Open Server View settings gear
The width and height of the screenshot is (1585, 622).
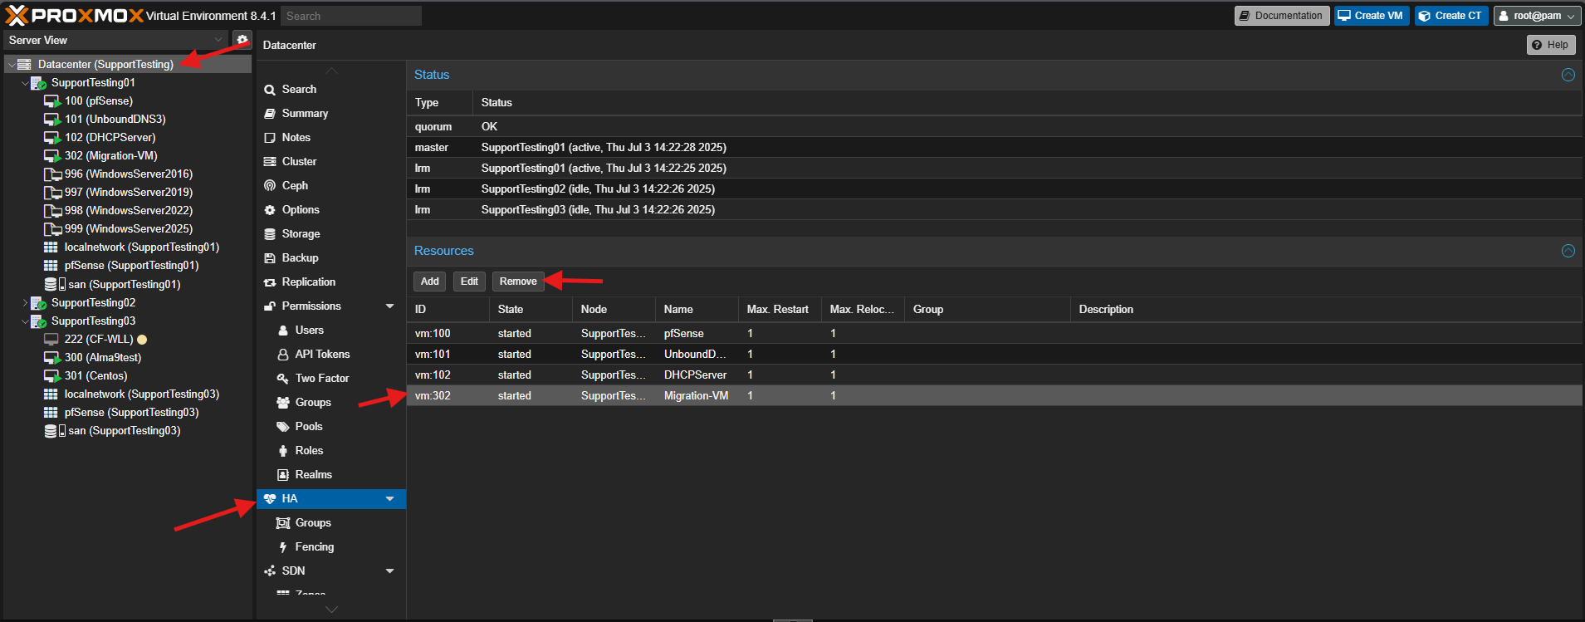click(x=242, y=40)
